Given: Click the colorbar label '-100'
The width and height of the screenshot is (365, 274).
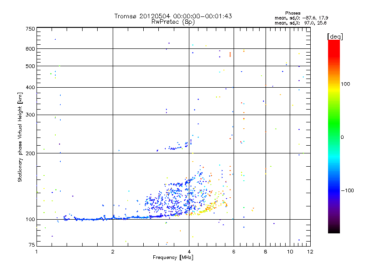Looking at the screenshot, I should tap(347, 190).
